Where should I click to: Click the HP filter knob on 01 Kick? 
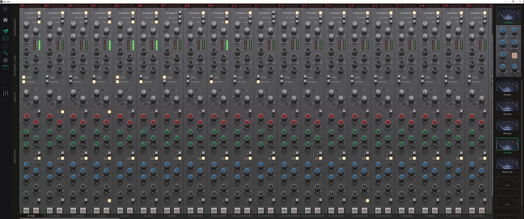[36, 98]
